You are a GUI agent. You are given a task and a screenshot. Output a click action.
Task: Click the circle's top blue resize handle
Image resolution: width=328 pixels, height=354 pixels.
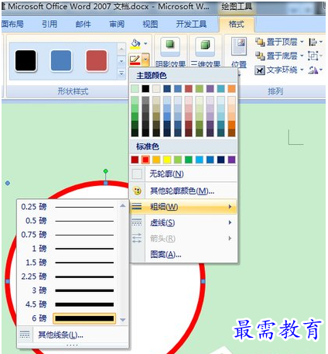click(106, 183)
